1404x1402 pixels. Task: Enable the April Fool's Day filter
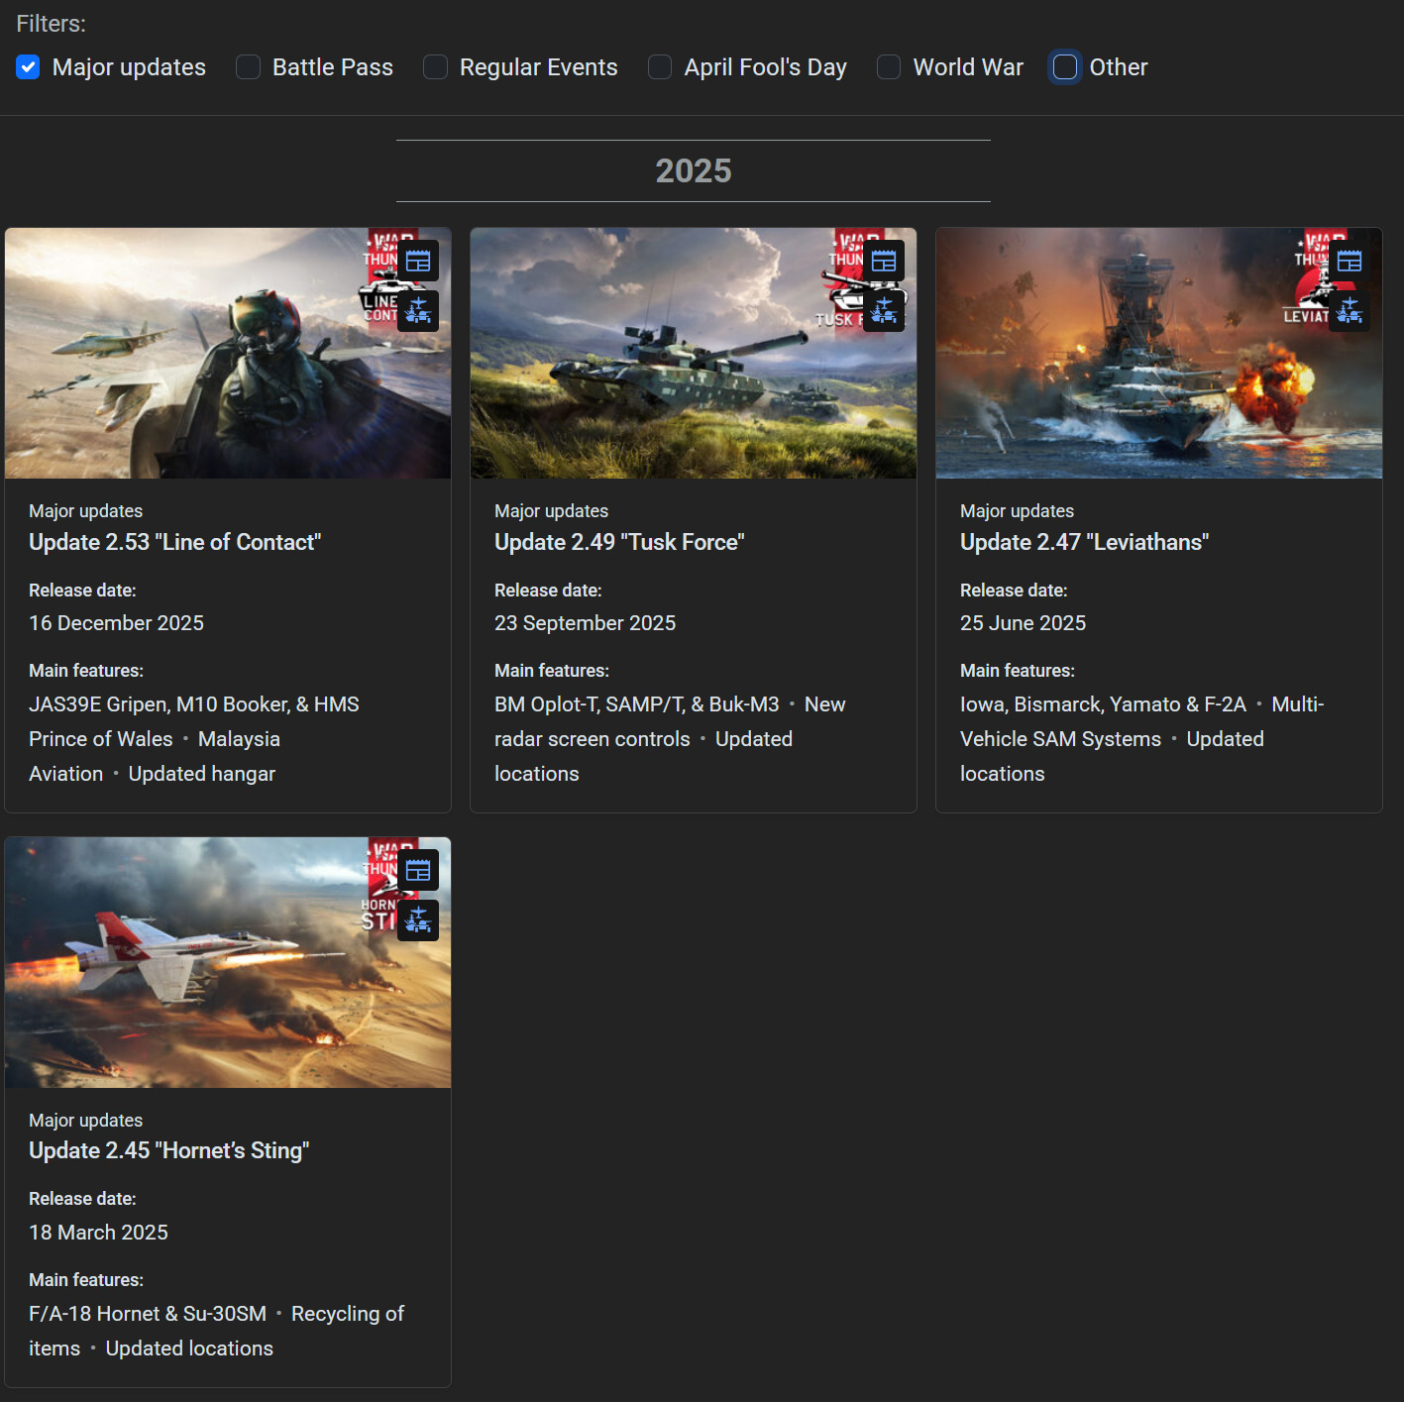click(x=660, y=67)
